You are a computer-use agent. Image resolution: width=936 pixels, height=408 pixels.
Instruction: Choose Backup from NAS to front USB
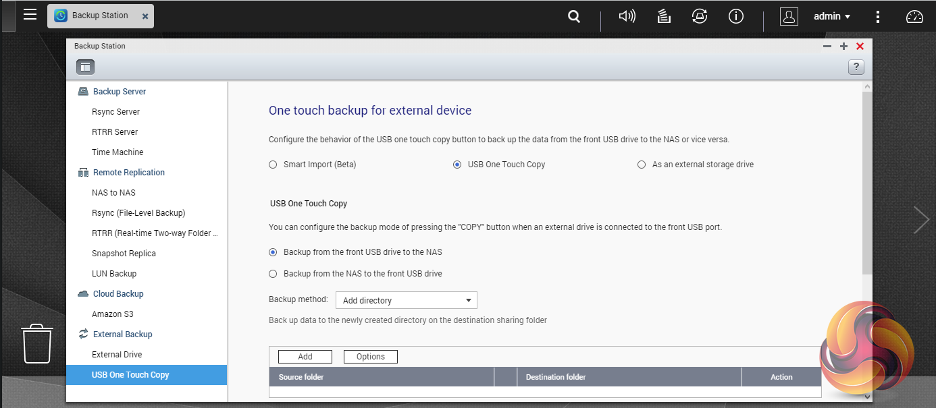(273, 274)
